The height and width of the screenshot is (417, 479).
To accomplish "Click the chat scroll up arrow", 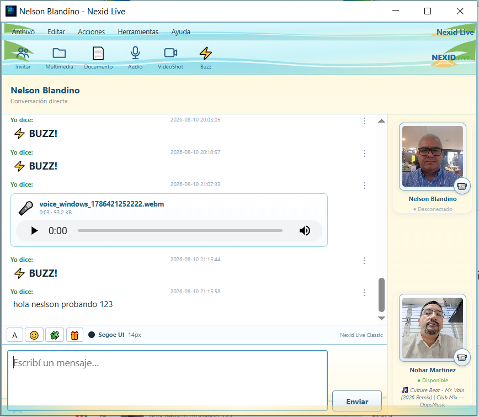I will point(381,121).
